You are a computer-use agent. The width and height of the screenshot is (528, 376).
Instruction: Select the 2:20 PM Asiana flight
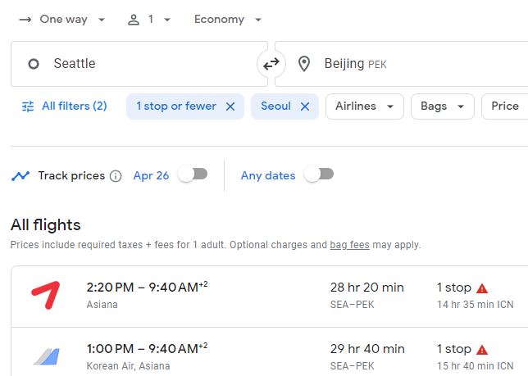(x=270, y=297)
